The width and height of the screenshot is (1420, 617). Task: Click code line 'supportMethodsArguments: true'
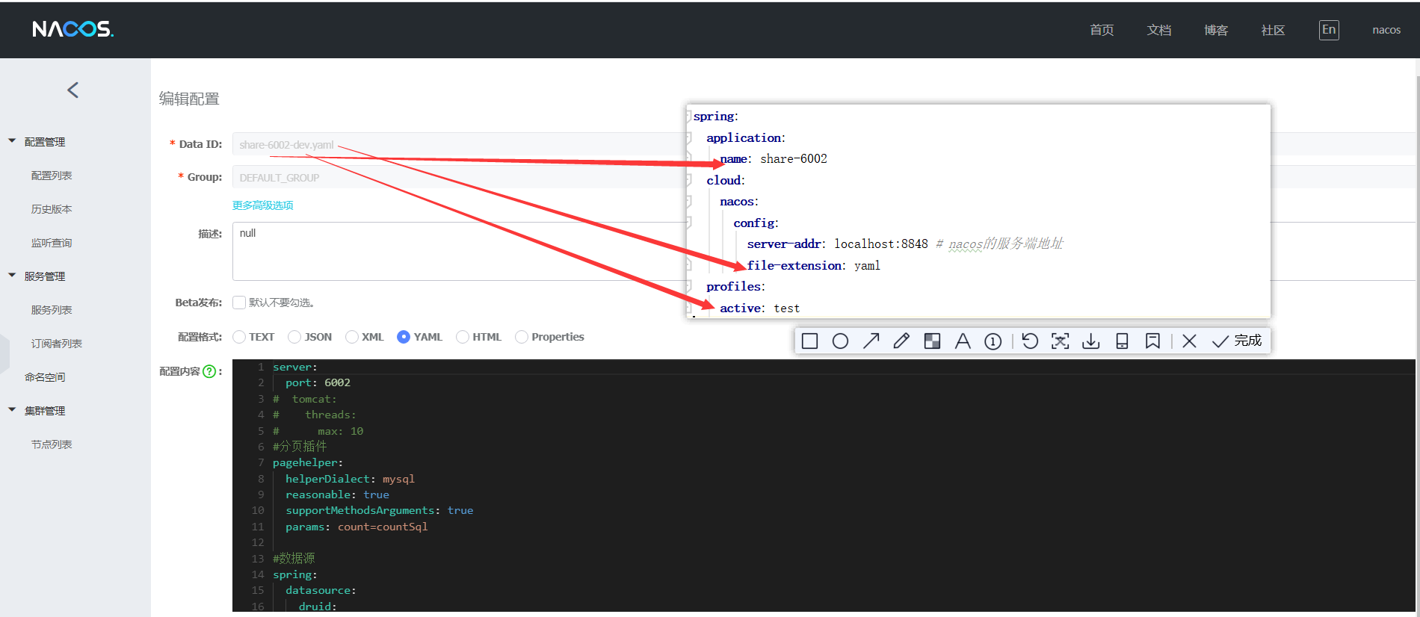click(x=379, y=510)
